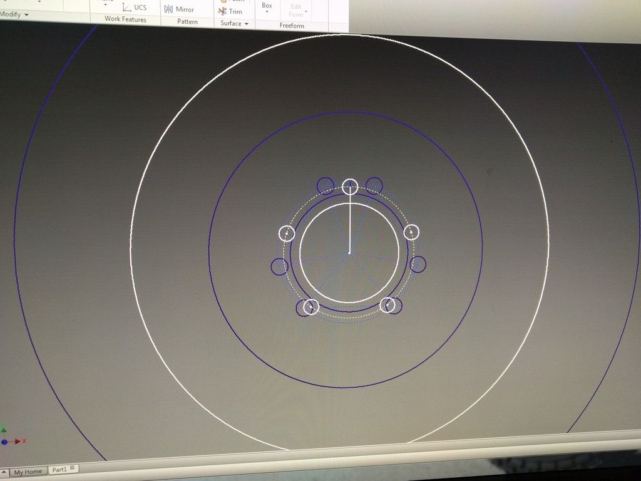Click the Edit Form button
The image size is (641, 481).
(x=296, y=11)
